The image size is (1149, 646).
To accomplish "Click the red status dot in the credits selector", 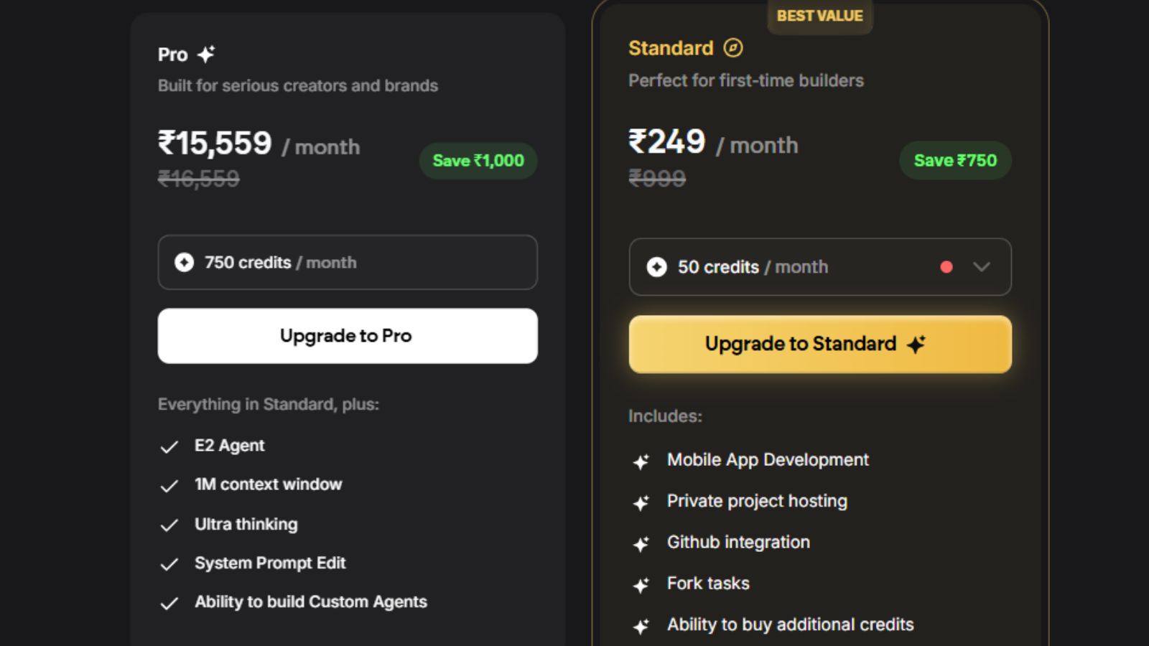I will (946, 267).
